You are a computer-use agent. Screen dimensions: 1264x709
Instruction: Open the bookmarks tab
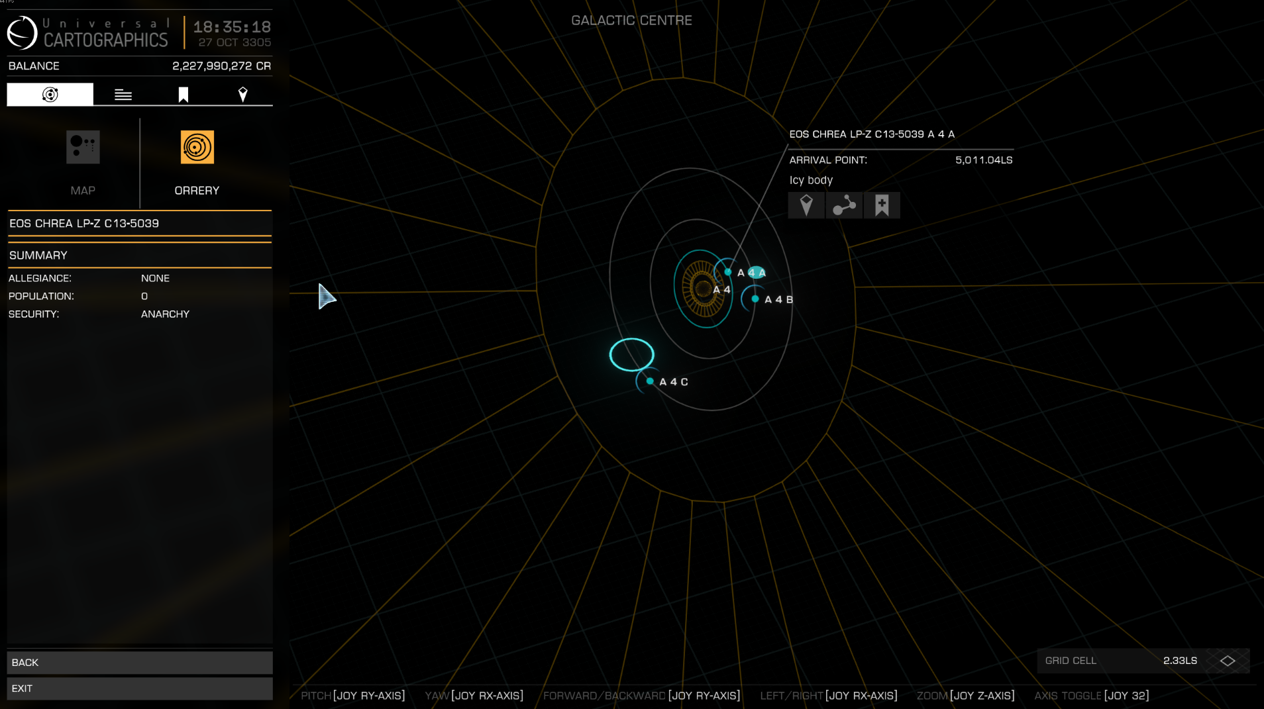pos(184,95)
